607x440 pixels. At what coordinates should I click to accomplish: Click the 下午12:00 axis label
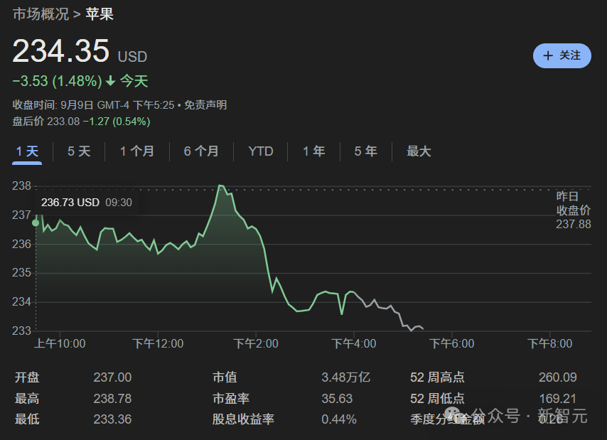pos(158,343)
